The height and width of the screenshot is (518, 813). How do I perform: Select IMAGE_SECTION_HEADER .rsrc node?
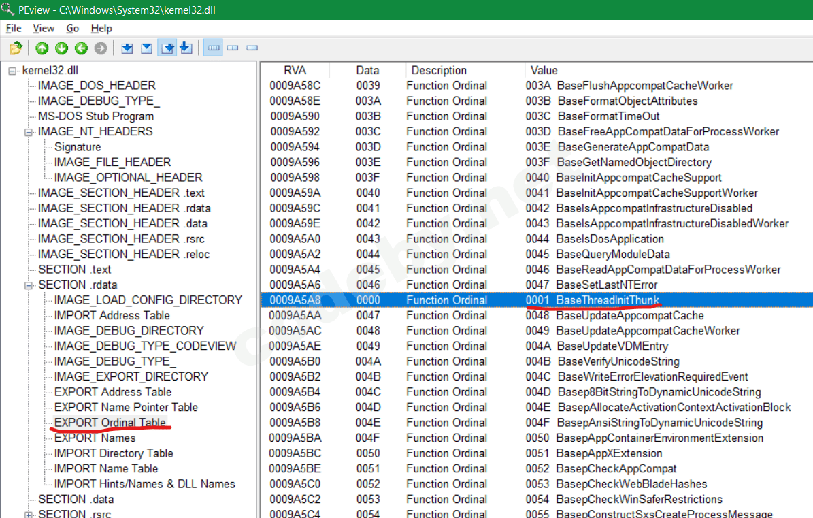[x=121, y=238]
